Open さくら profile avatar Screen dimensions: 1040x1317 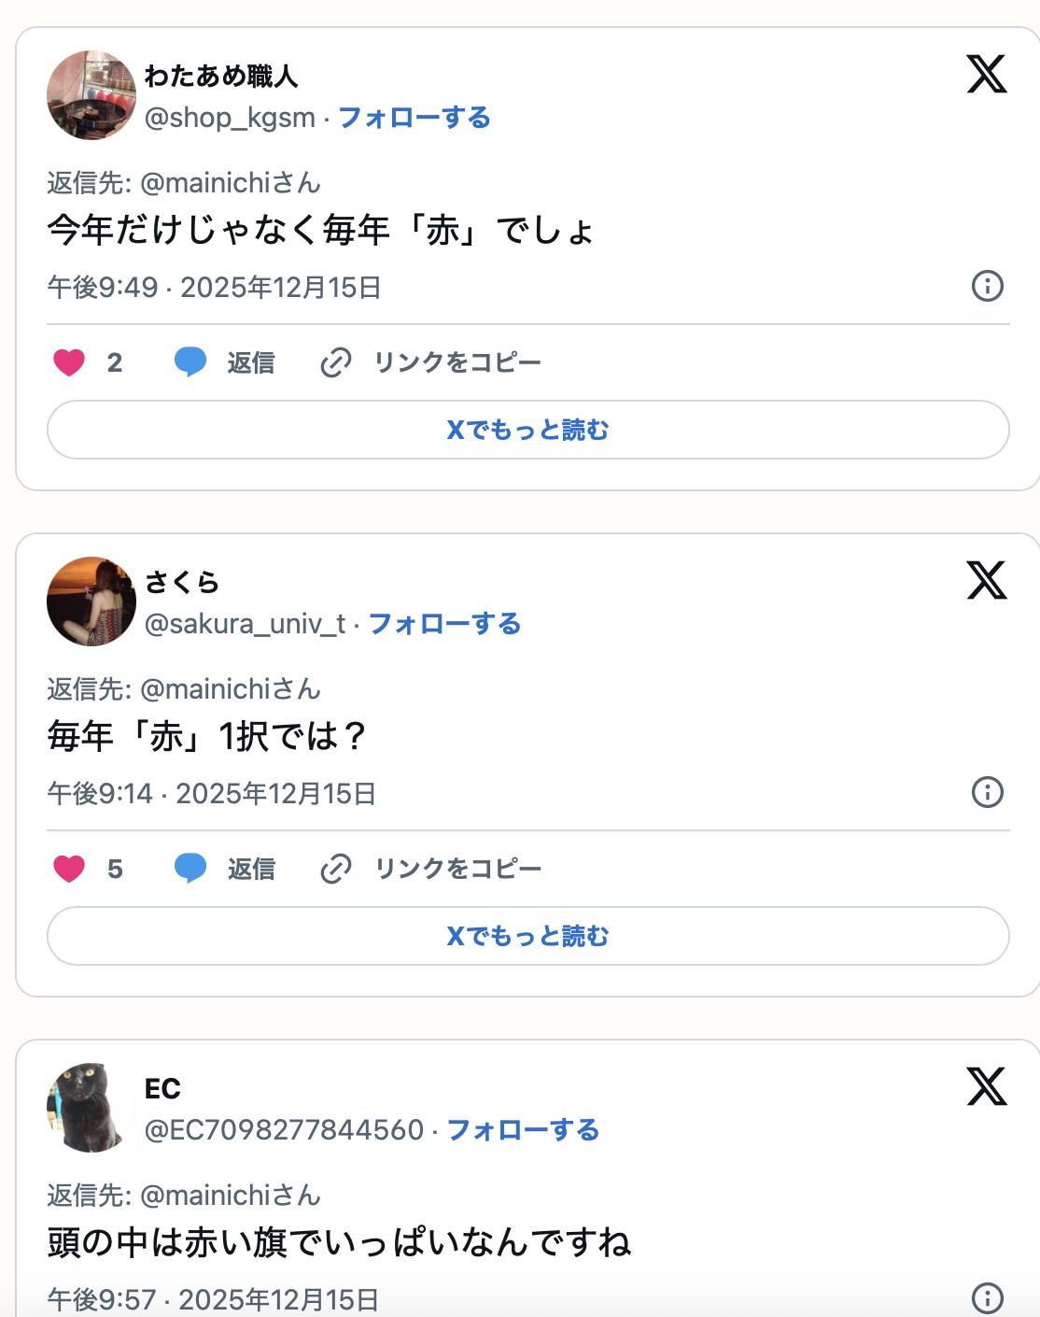[x=91, y=602]
